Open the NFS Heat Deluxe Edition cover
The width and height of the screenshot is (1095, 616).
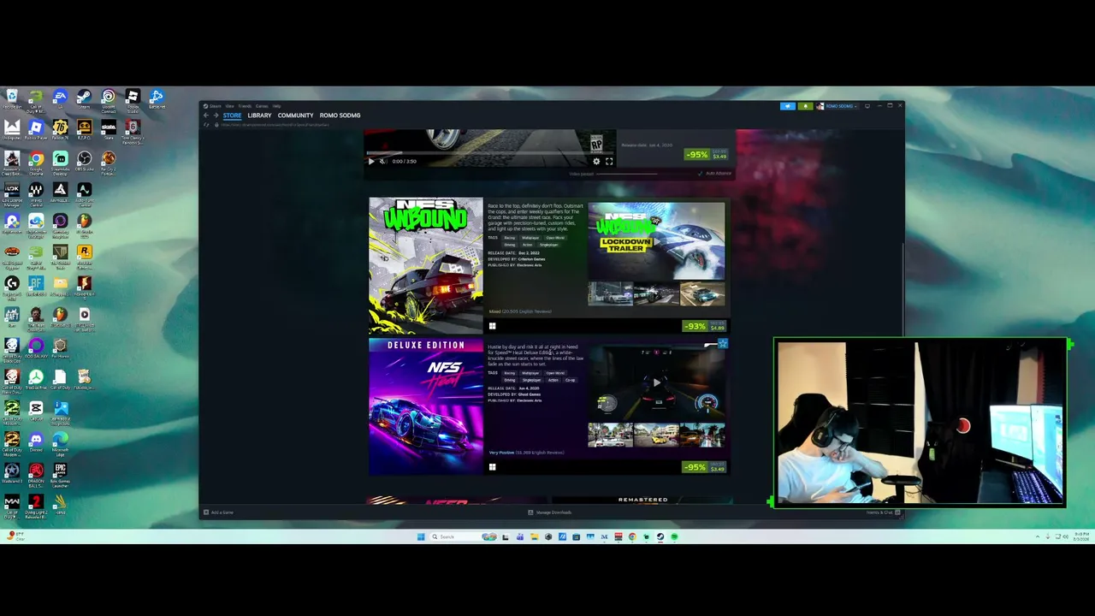point(426,406)
